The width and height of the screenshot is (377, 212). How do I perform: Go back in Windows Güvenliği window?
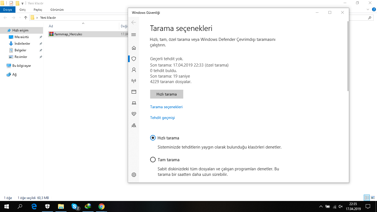[134, 23]
